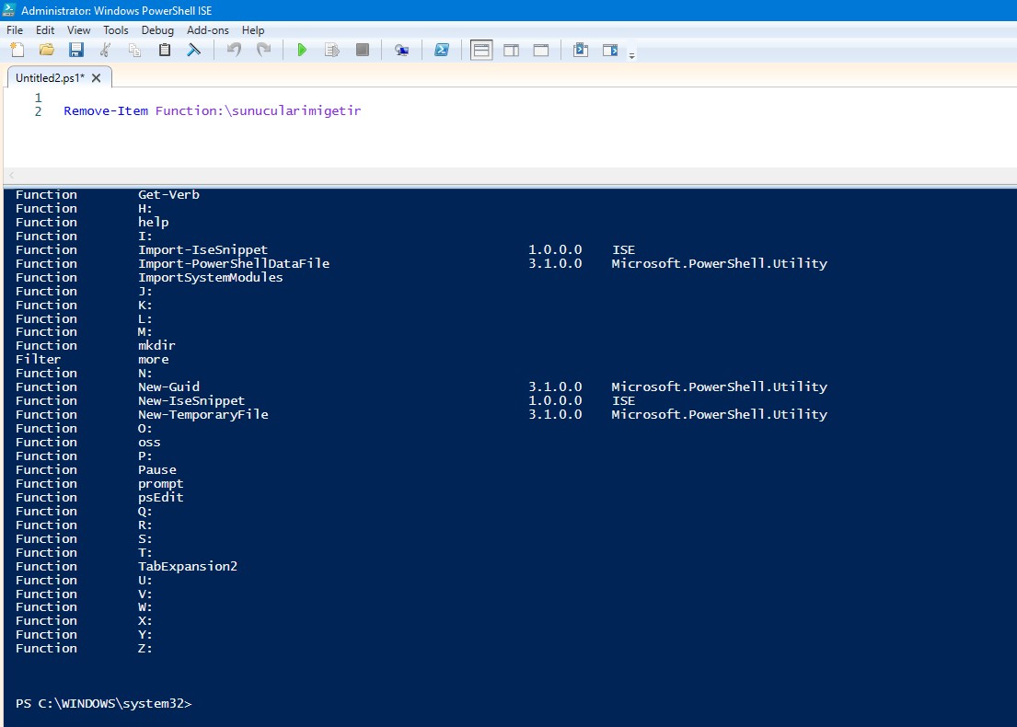The height and width of the screenshot is (727, 1017).
Task: Toggle script pane maximized layout
Action: [x=540, y=50]
